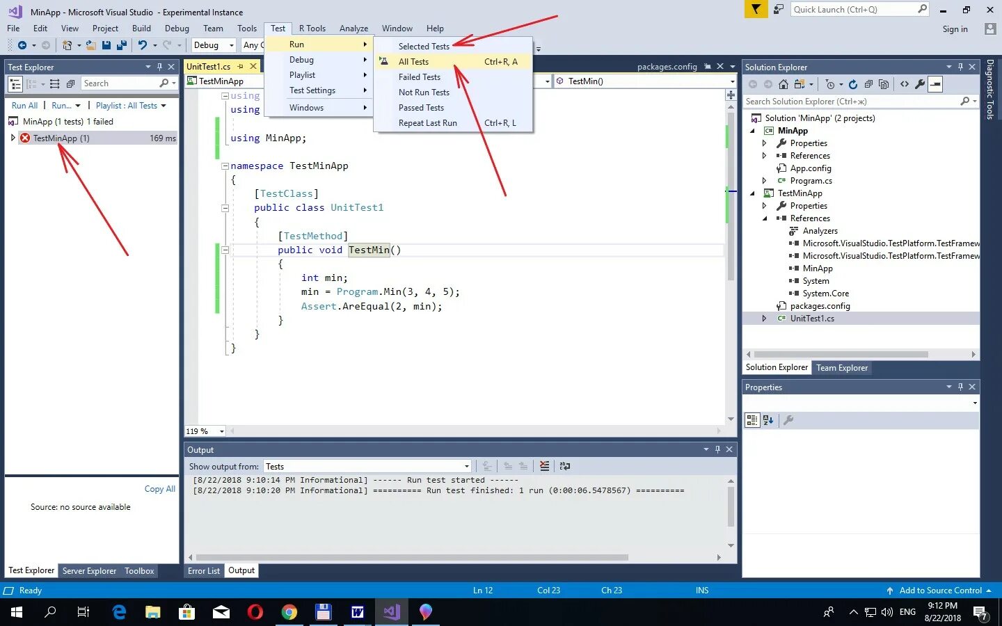Open Chrome from the Windows taskbar
Screen dimensions: 1002x626
[289, 612]
